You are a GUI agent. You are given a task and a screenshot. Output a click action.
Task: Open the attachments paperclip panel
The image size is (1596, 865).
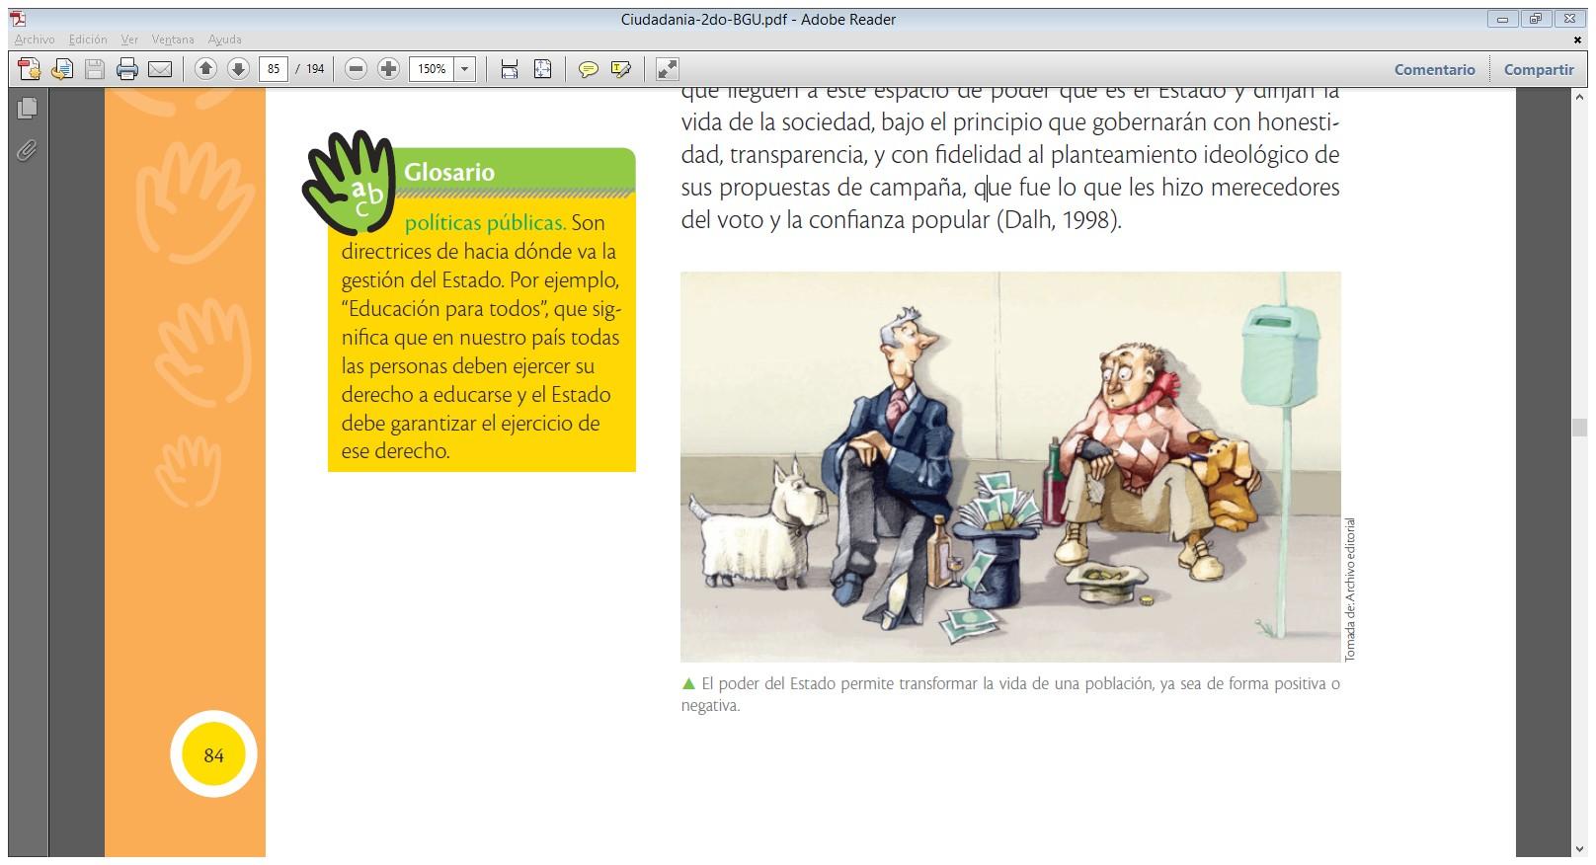pos(27,150)
